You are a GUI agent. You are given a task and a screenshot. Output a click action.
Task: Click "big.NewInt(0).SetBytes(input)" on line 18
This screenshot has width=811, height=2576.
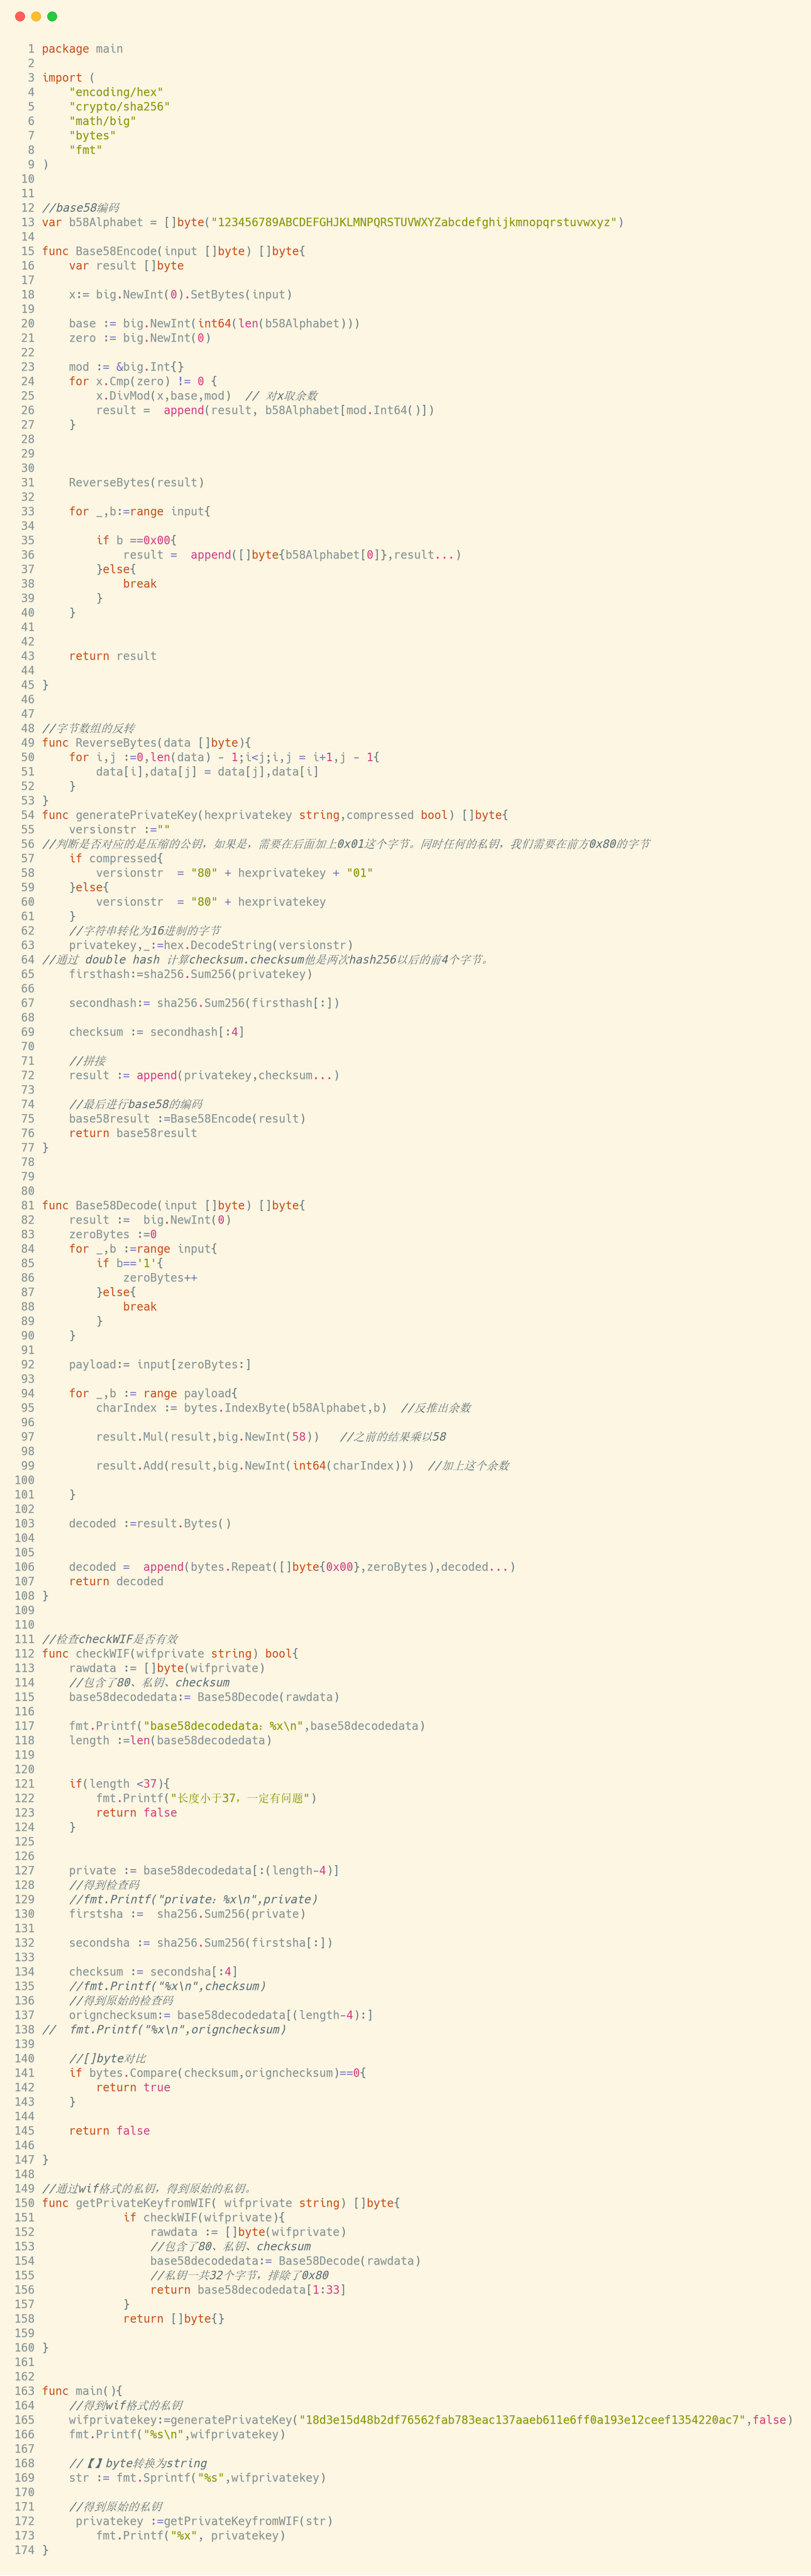(191, 295)
